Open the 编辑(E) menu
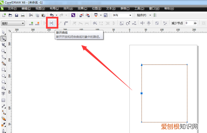 tap(26, 9)
